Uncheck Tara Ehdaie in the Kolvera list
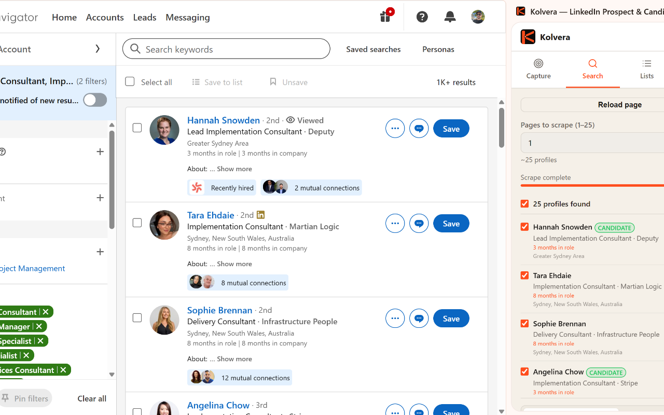 pos(524,275)
